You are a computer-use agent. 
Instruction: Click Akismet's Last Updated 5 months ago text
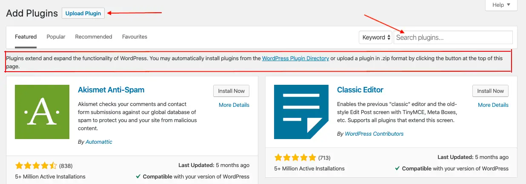point(213,165)
